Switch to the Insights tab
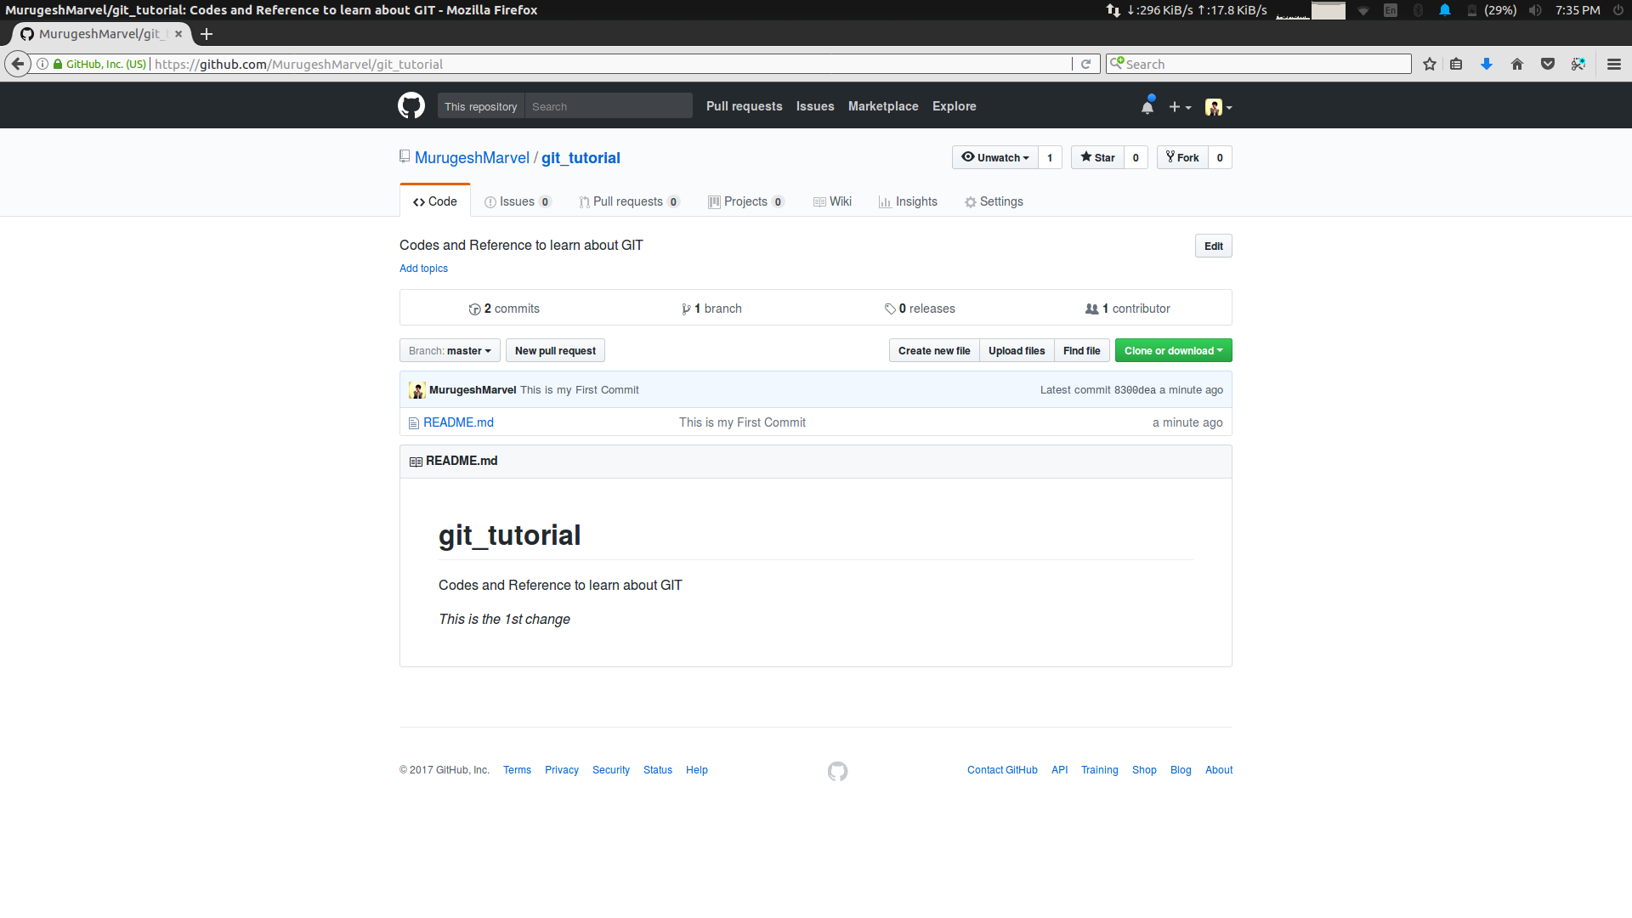Screen dimensions: 1632x918 tap(908, 201)
